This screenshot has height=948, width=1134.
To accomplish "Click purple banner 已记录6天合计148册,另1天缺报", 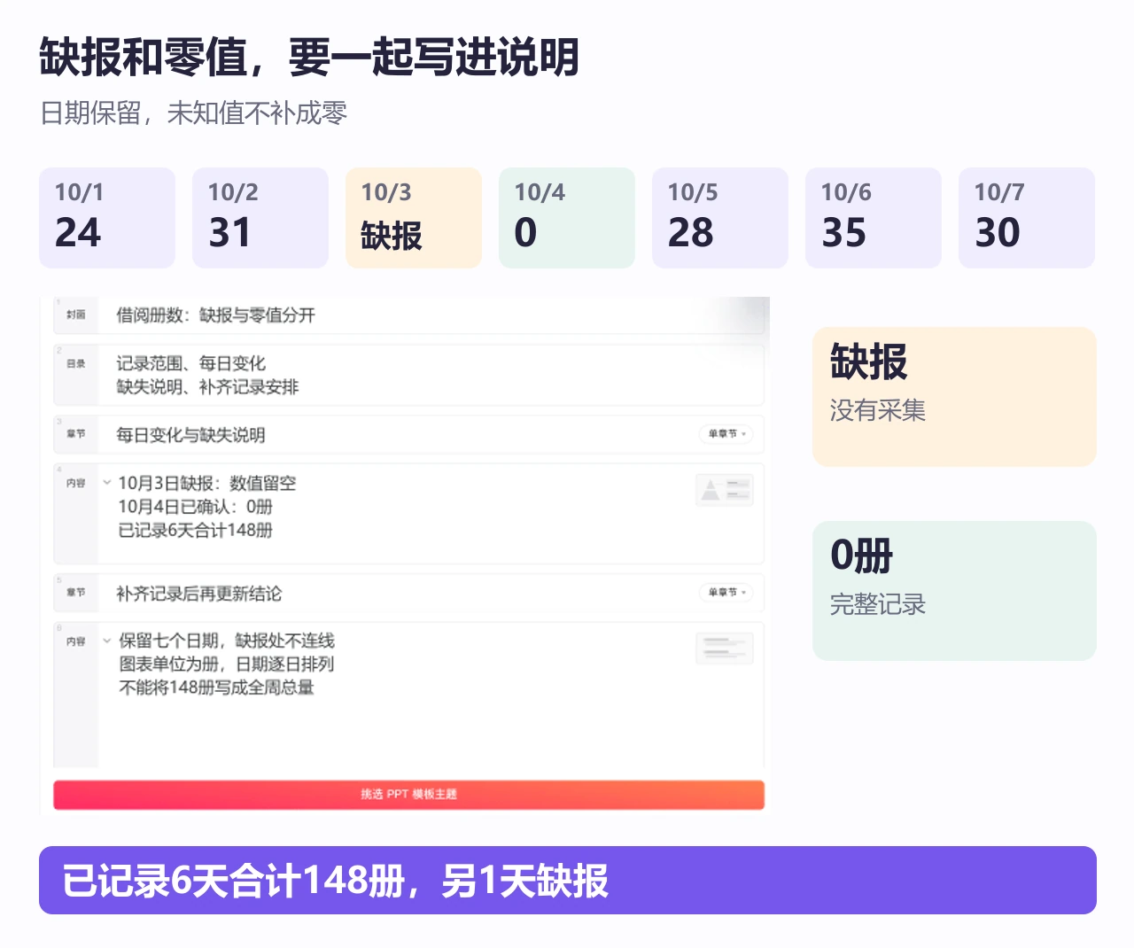I will pyautogui.click(x=568, y=880).
